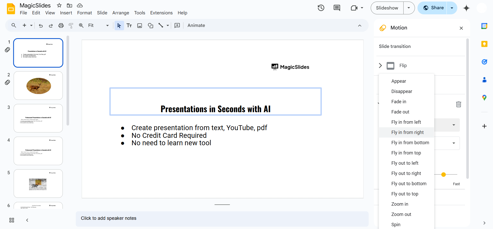Open version history clock icon
Viewport: 493px width, 229px height.
coord(321,8)
